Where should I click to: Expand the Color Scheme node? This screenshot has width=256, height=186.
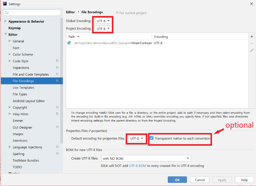point(10,54)
